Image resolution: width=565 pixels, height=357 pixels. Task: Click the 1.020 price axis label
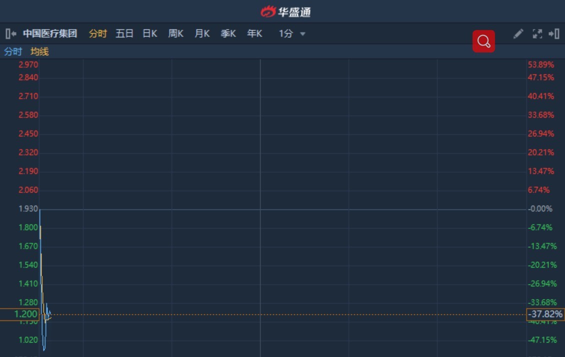28,340
